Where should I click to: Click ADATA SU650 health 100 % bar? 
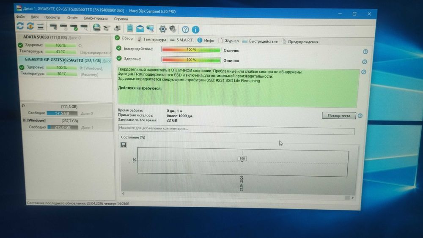60,45
